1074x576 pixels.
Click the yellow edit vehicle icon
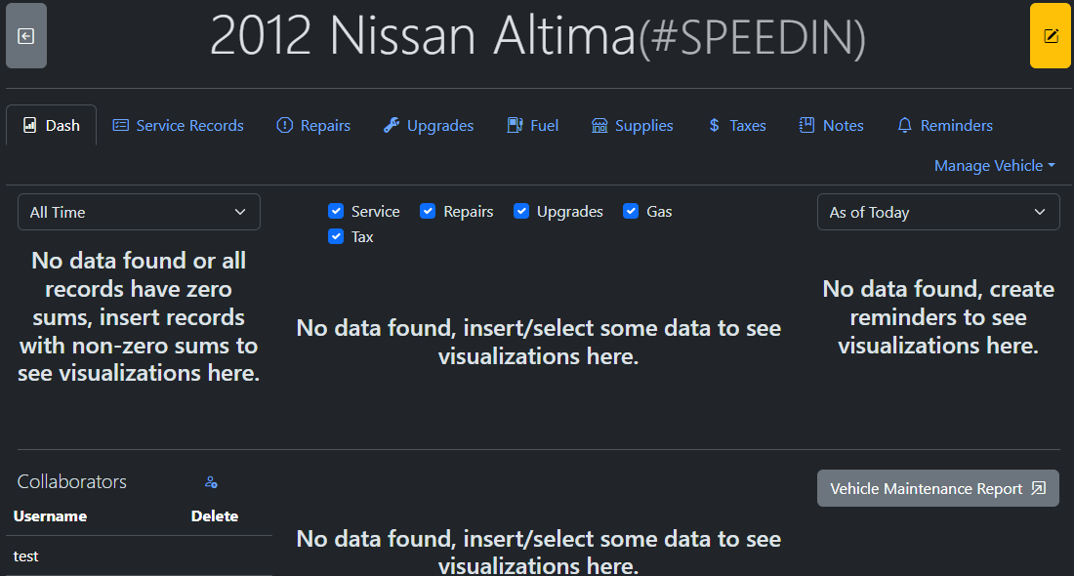point(1051,36)
